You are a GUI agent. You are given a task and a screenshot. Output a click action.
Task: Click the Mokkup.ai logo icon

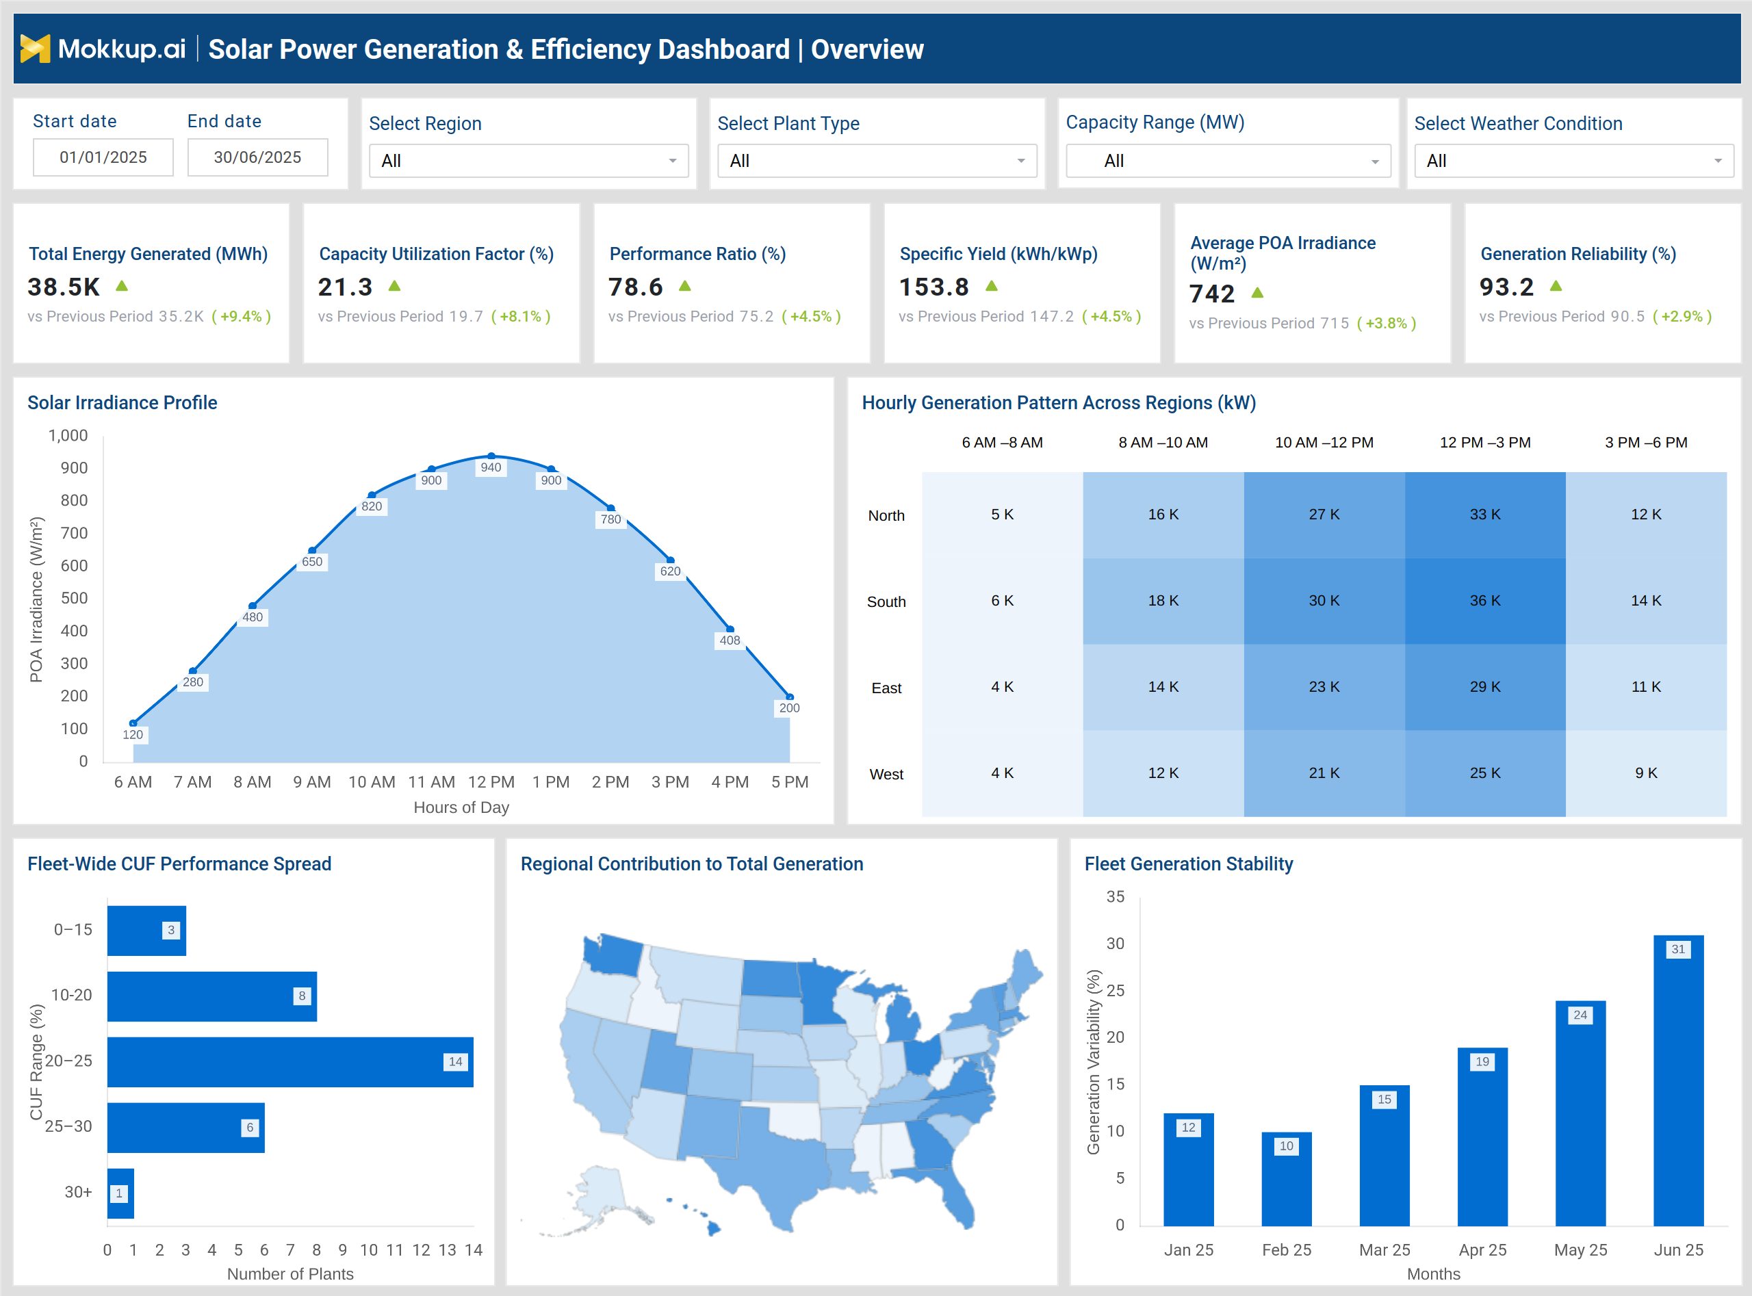[x=36, y=49]
